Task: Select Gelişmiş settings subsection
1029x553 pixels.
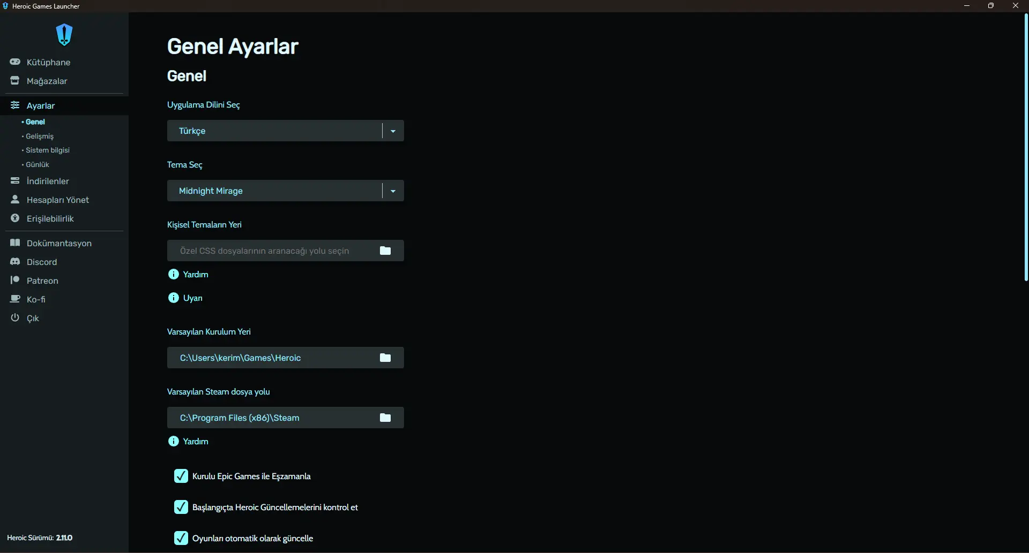Action: (39, 136)
